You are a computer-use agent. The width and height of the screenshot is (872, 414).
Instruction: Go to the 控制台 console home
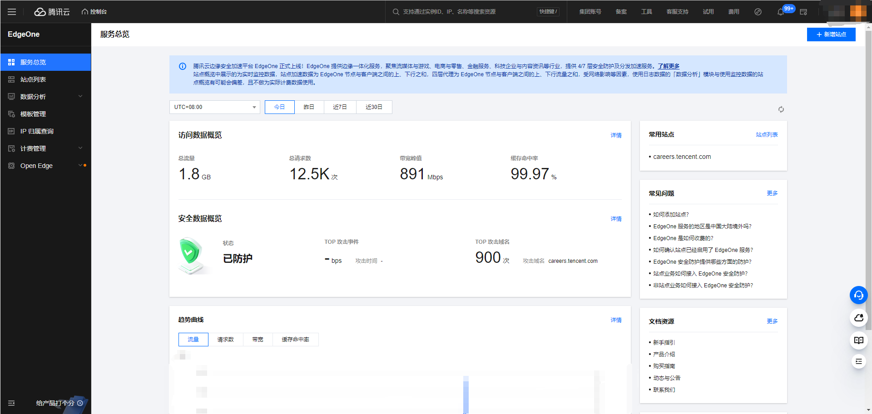tap(94, 12)
